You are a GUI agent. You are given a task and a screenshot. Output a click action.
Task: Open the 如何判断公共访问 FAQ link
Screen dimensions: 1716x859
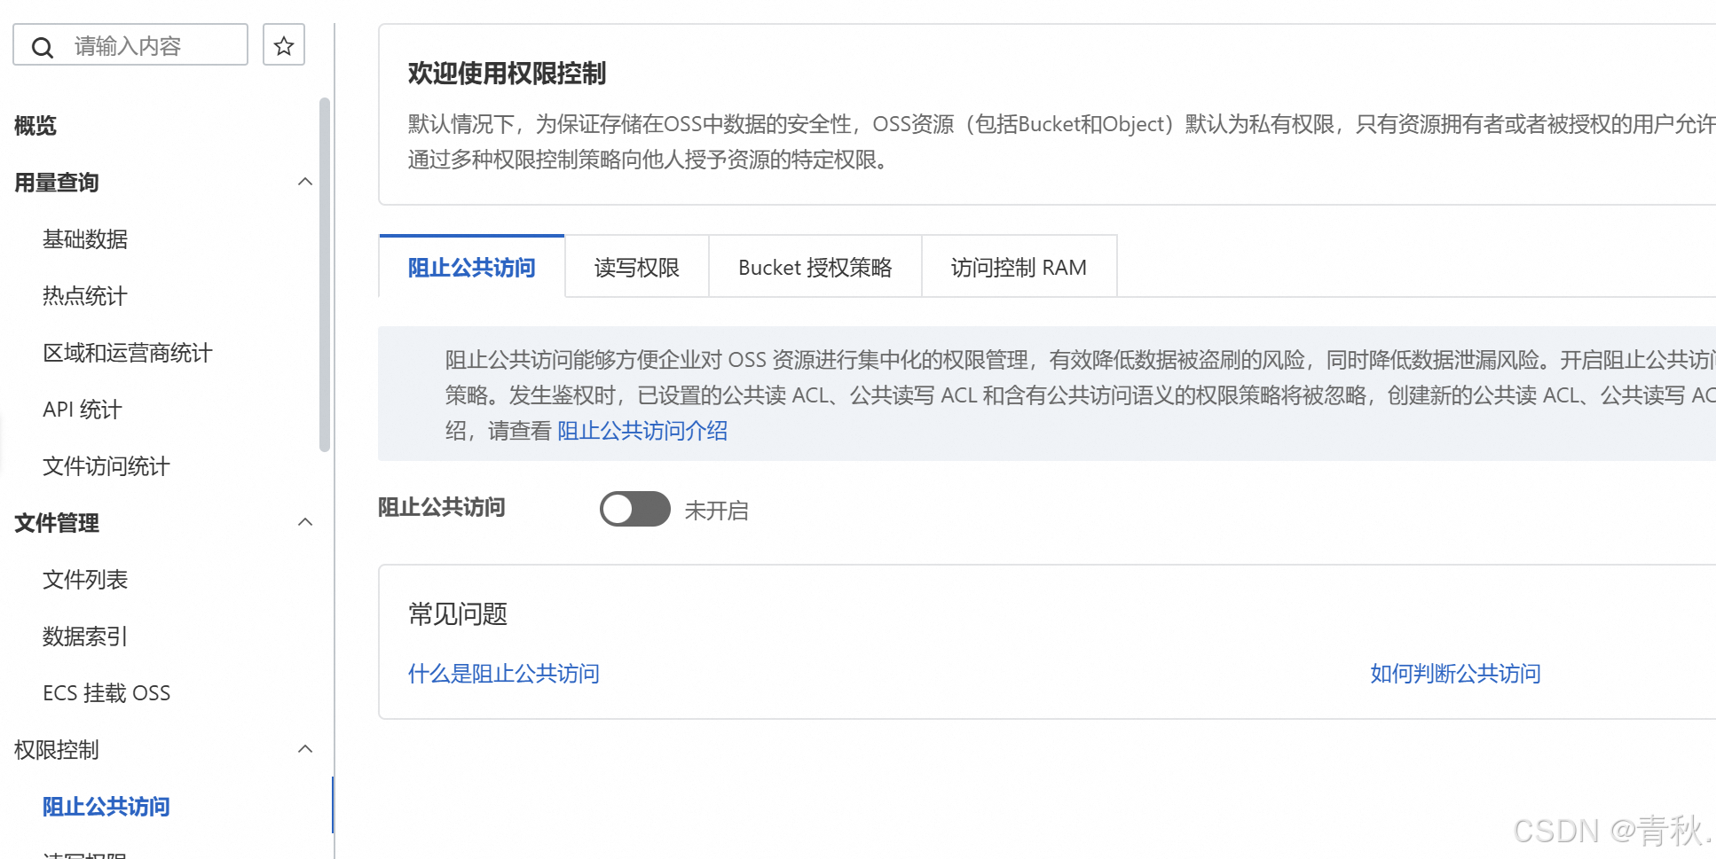1455,674
